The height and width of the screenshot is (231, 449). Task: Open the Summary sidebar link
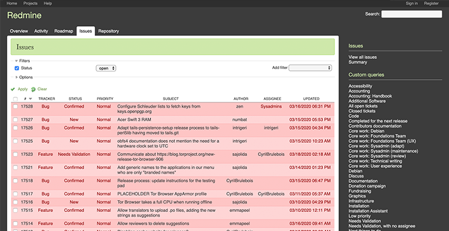[358, 62]
